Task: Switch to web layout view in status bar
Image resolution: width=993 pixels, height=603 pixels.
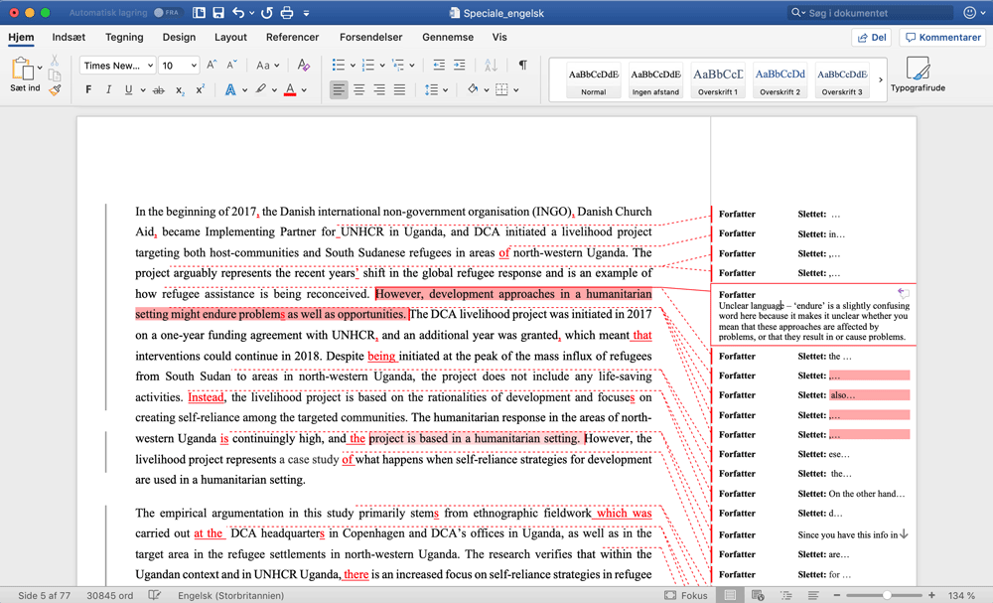Action: pyautogui.click(x=758, y=595)
